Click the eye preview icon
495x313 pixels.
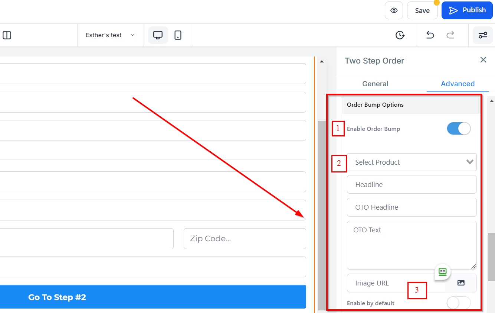click(394, 10)
